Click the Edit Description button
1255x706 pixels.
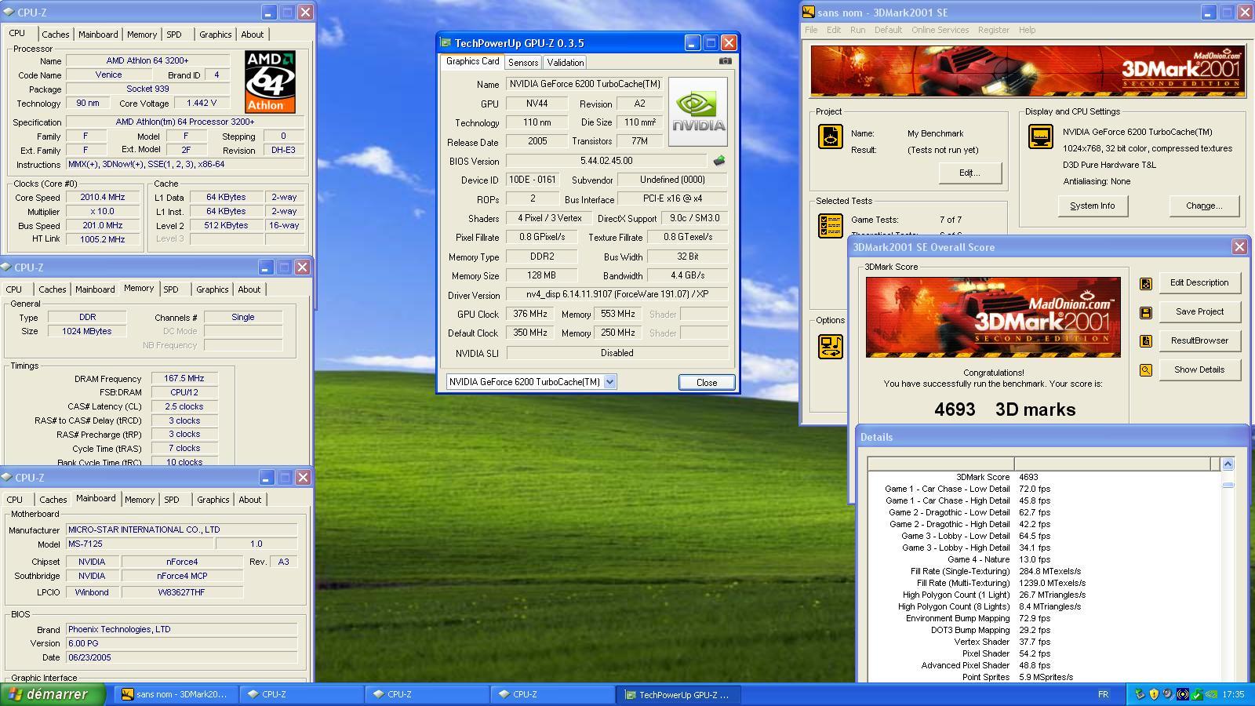pos(1199,282)
